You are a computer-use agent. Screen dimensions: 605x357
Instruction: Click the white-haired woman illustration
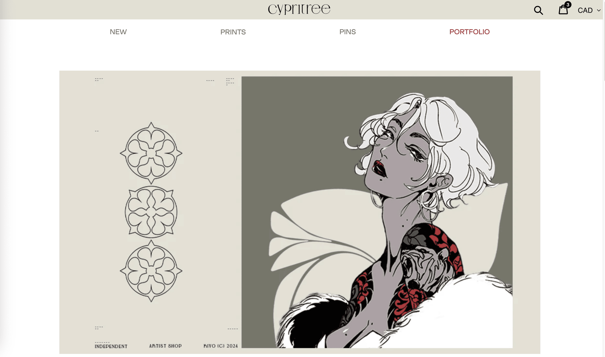[377, 212]
